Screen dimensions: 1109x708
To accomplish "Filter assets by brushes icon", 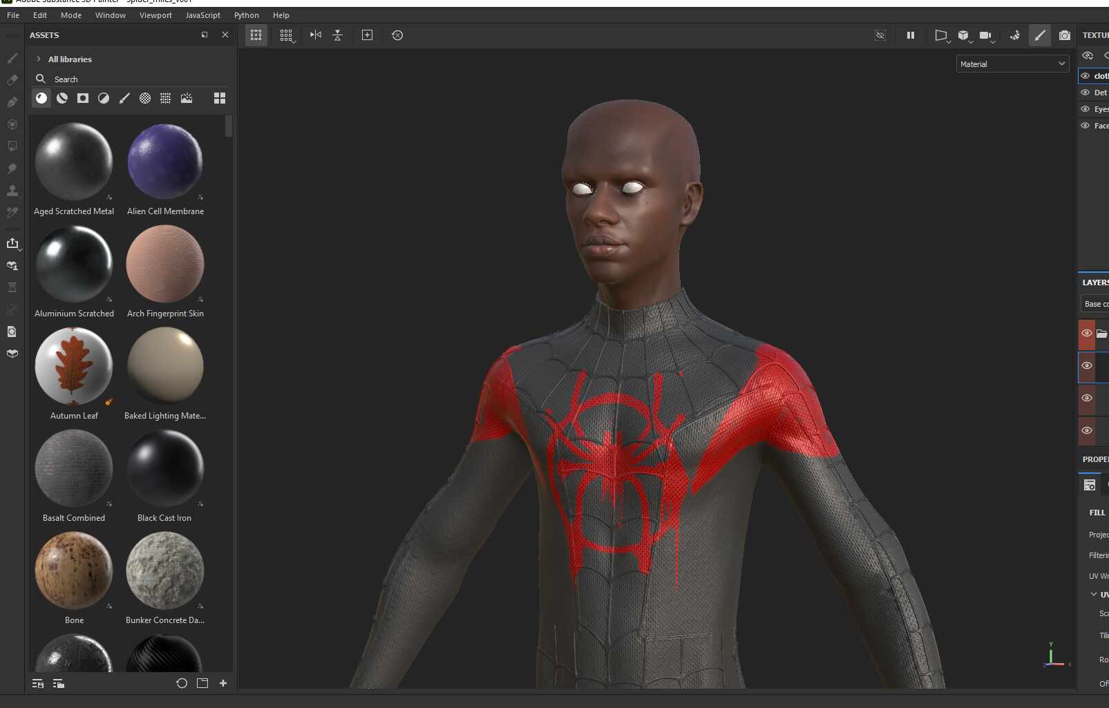I will point(124,98).
